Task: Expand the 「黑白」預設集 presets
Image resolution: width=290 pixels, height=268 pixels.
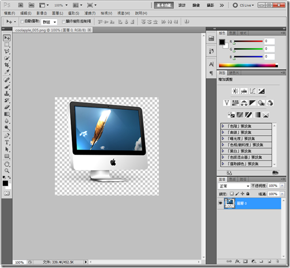Action: pos(223,151)
